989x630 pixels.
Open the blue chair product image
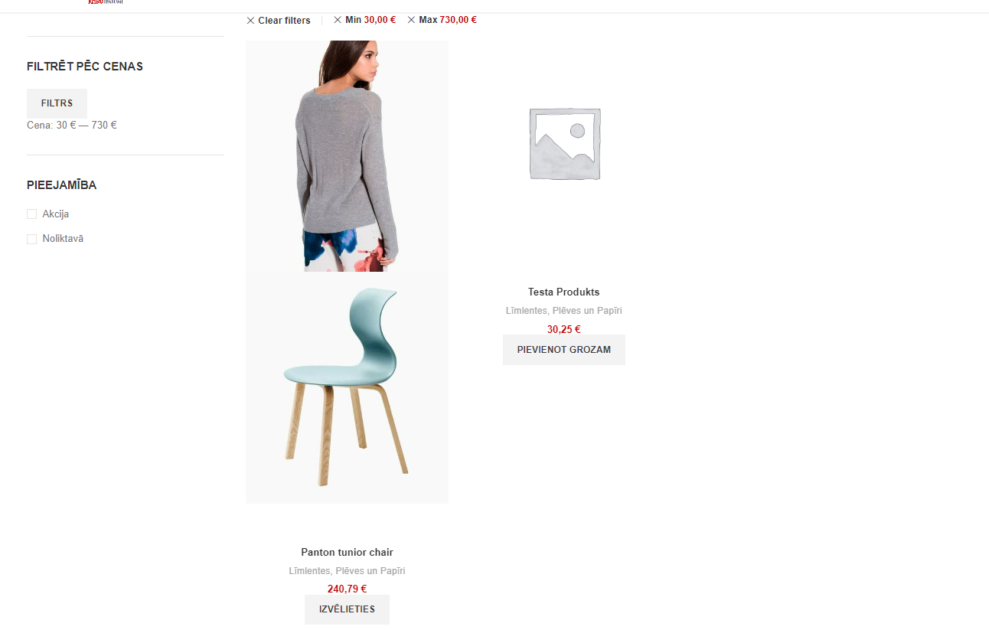(x=347, y=388)
